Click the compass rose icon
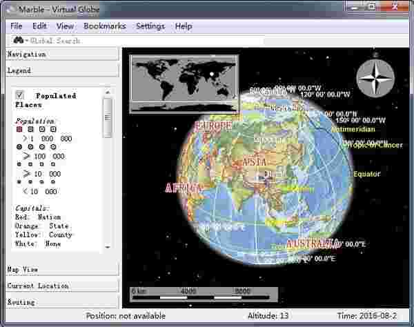The image size is (414, 327). (x=372, y=78)
